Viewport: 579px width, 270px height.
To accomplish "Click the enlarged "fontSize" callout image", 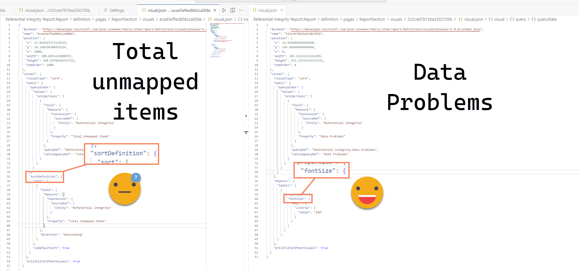I will tap(322, 170).
